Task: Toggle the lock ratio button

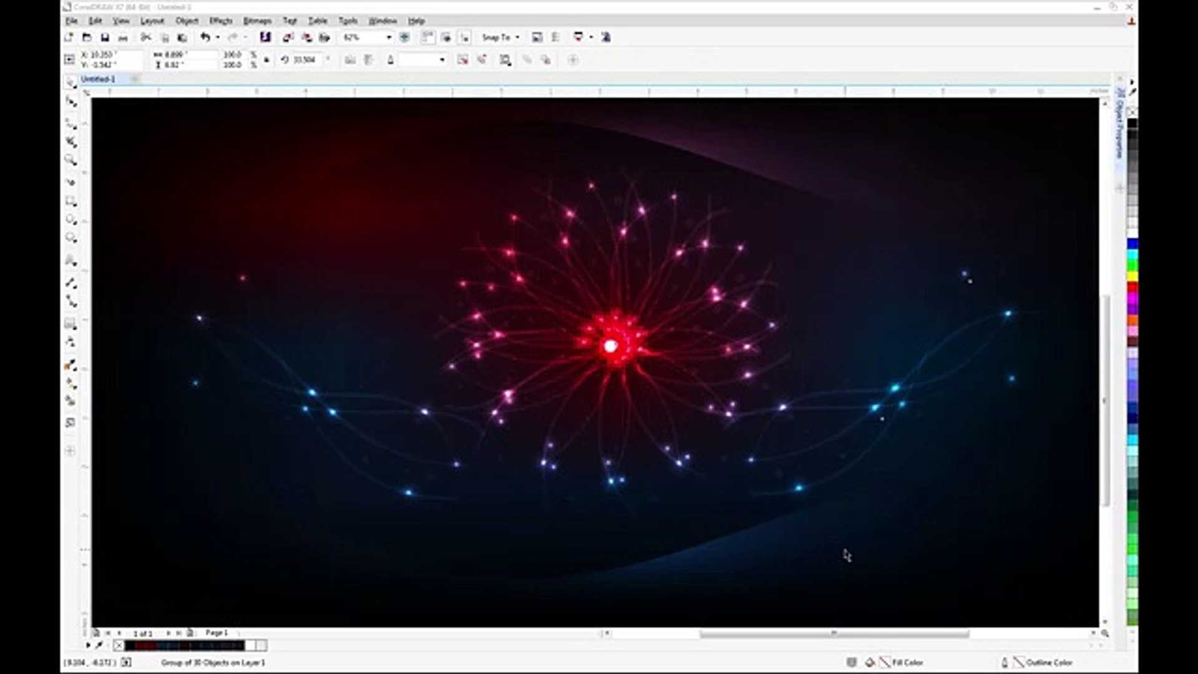Action: point(266,60)
